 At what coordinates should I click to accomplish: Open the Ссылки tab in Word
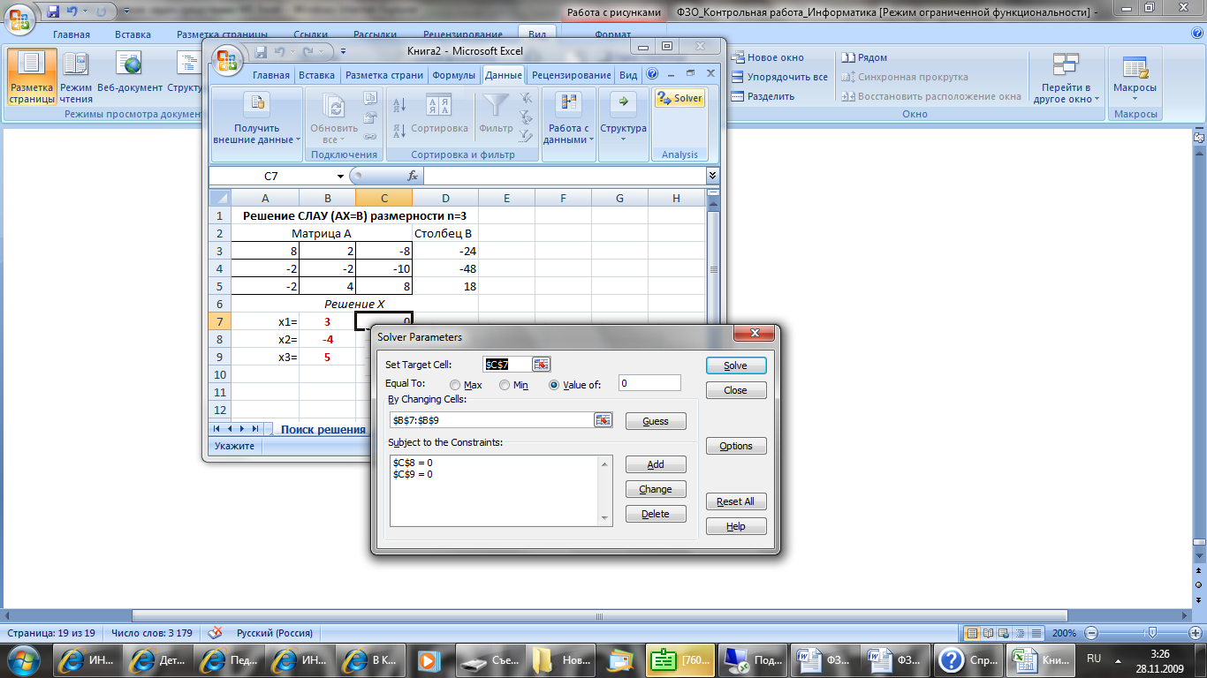pos(311,34)
